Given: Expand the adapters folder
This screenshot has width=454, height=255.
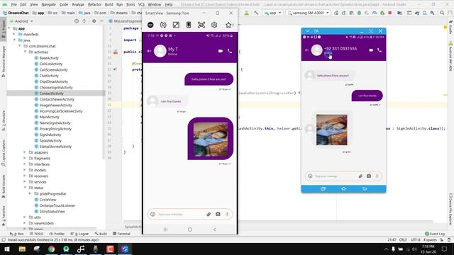Looking at the screenshot, I should click(x=25, y=152).
